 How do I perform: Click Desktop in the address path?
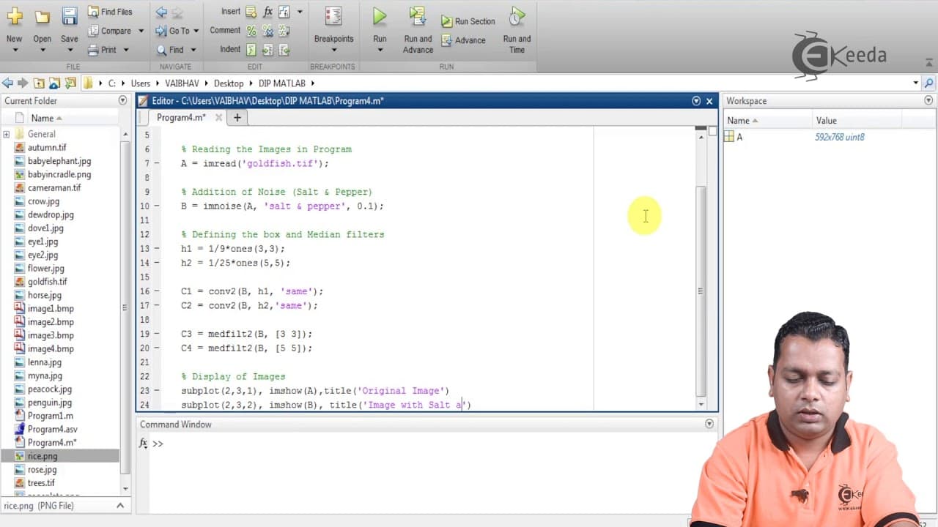coord(229,83)
